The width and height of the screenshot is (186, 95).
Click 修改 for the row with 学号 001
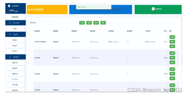tap(172, 42)
